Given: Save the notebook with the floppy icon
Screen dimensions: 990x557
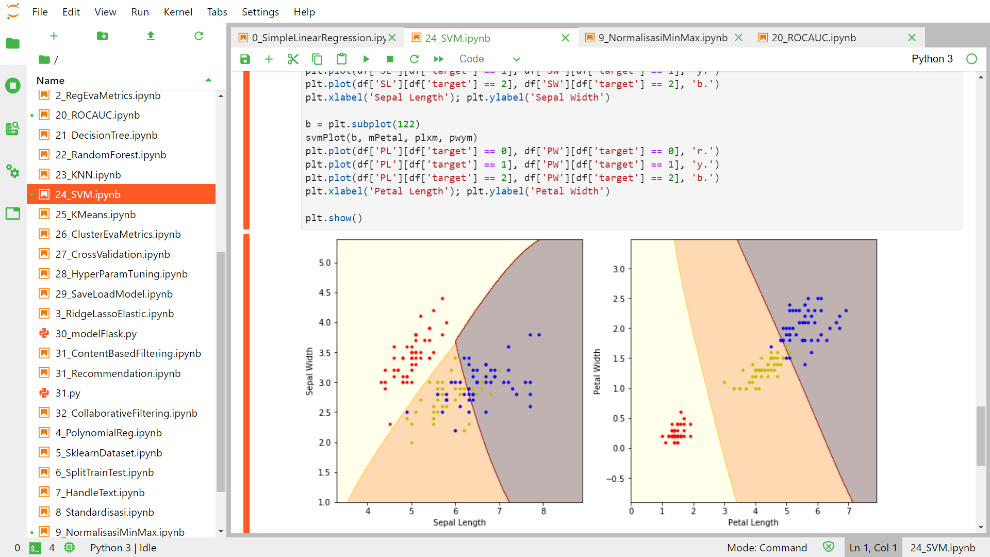Looking at the screenshot, I should [245, 59].
